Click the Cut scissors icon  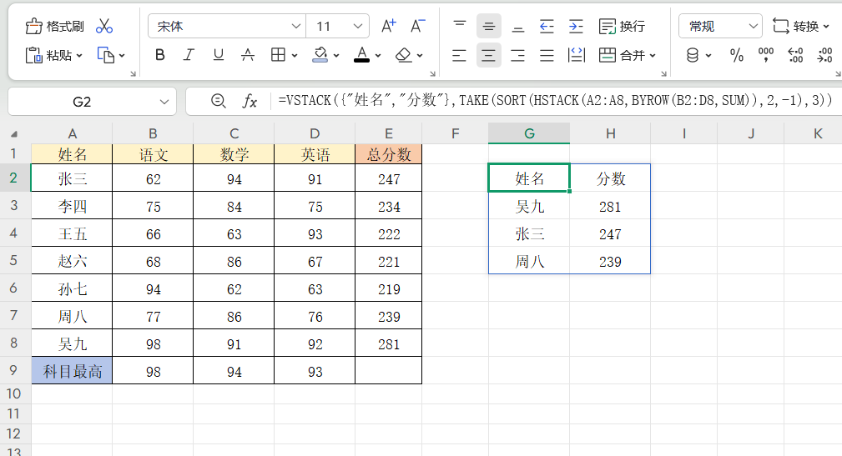(x=104, y=27)
